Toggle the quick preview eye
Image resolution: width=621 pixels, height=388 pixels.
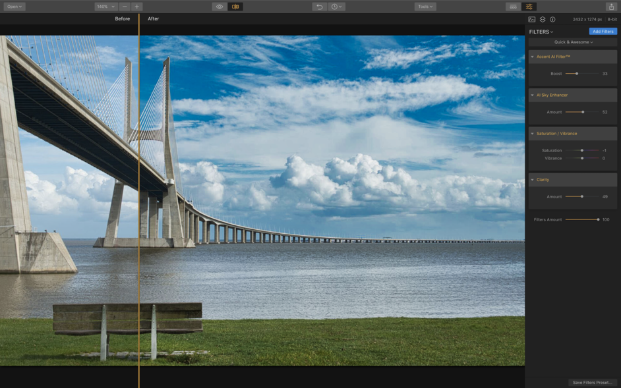click(220, 6)
